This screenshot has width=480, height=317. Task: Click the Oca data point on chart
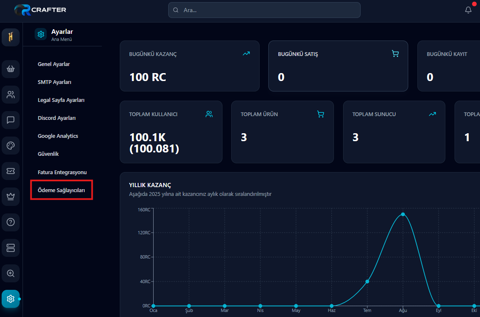click(153, 306)
